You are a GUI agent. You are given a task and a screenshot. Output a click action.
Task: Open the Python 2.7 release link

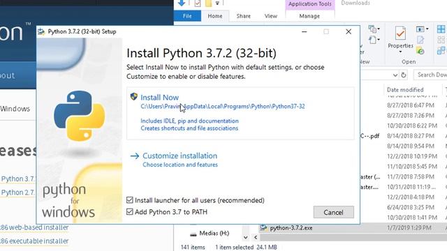17,192
